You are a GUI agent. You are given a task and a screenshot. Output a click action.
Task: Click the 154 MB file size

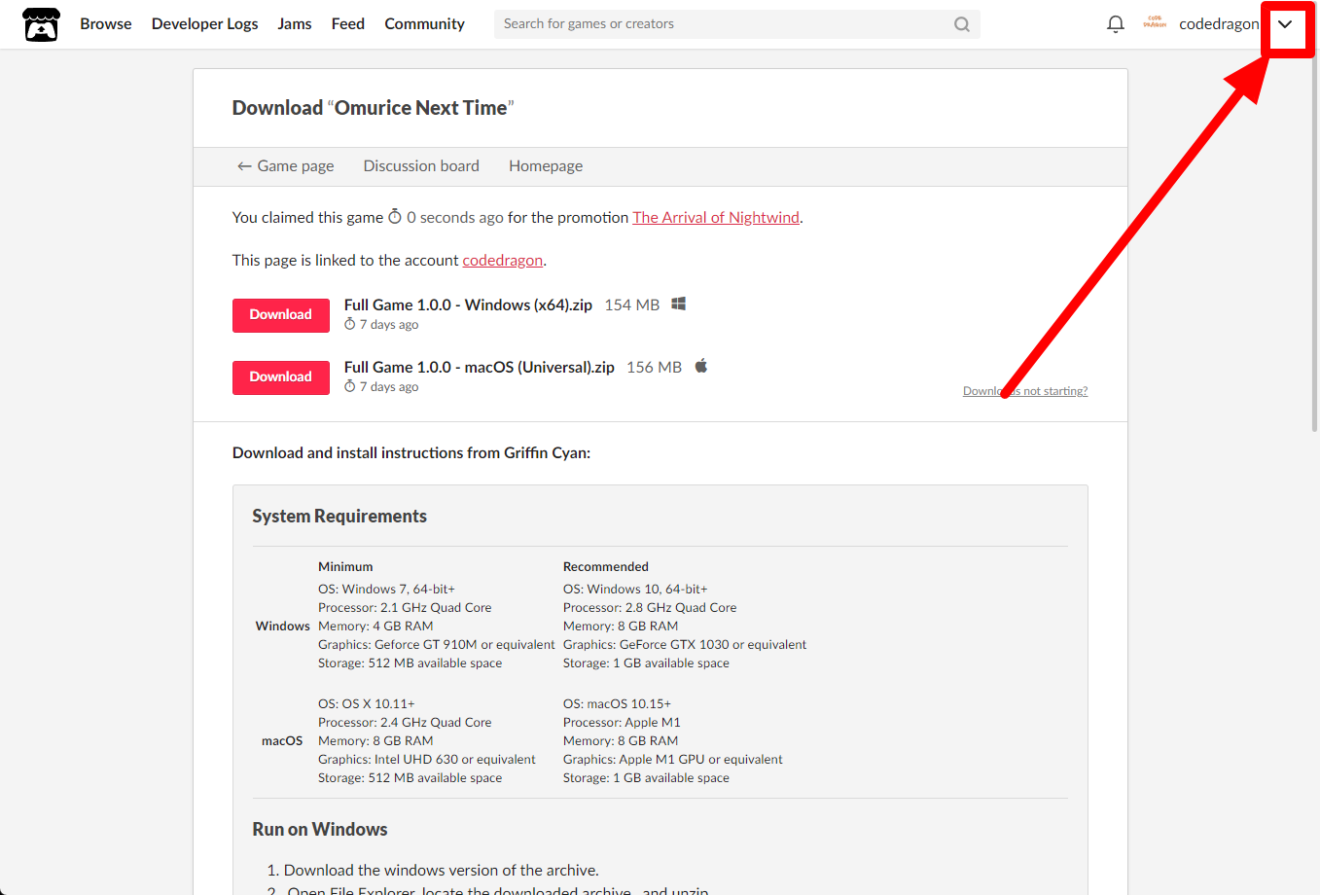tap(632, 304)
